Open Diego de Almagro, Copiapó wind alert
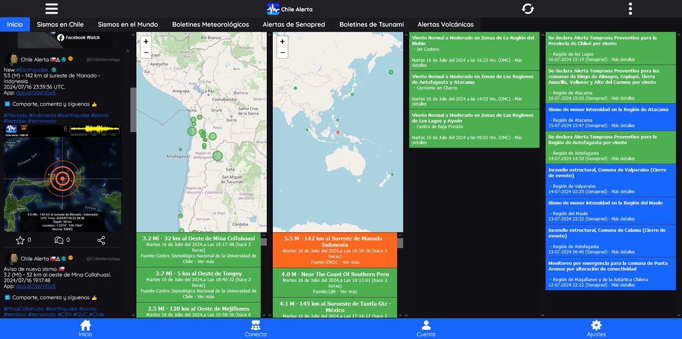 point(611,84)
